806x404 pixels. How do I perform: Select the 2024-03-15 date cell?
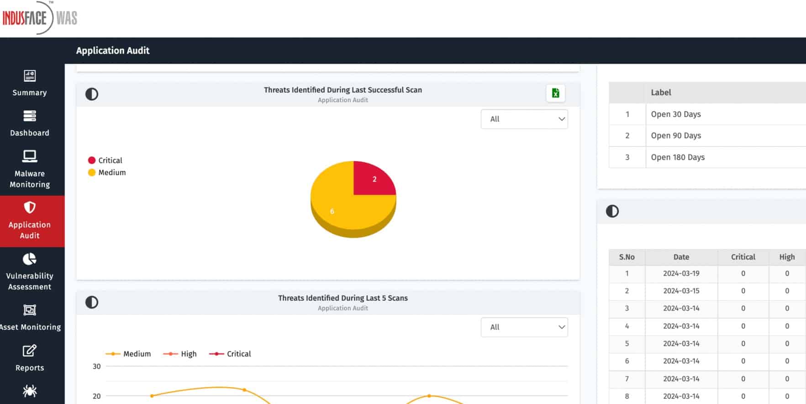coord(681,291)
